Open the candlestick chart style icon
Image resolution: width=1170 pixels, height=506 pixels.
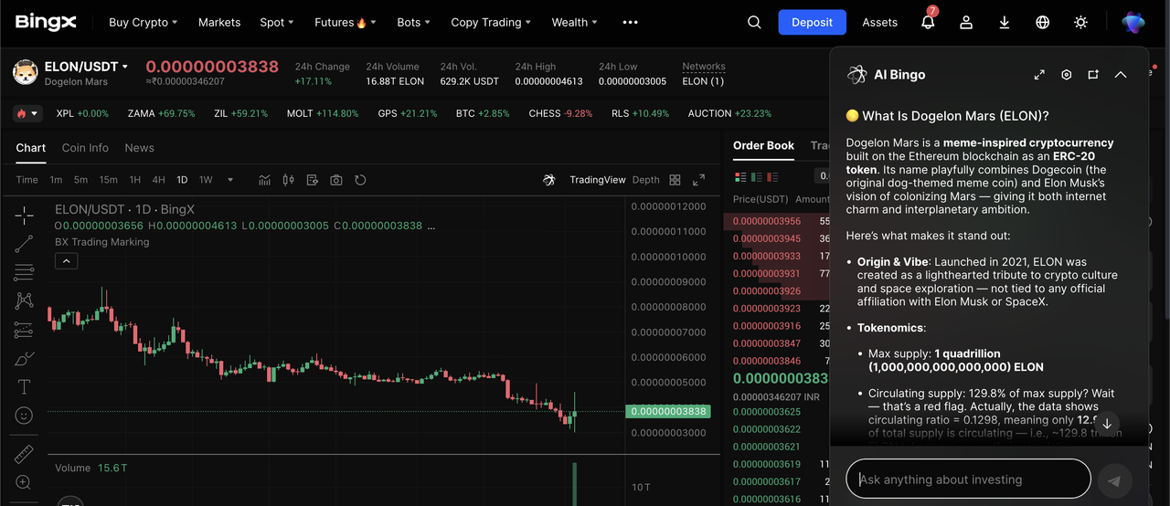click(289, 180)
